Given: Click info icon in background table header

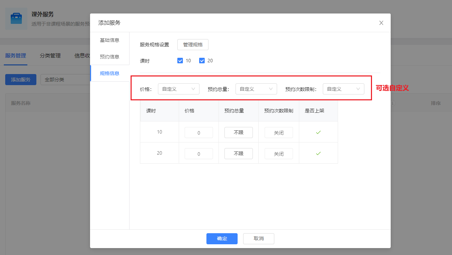Looking at the screenshot, I should (393, 103).
